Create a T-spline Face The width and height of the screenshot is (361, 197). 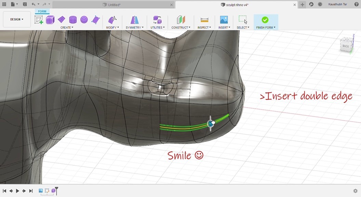[95, 20]
